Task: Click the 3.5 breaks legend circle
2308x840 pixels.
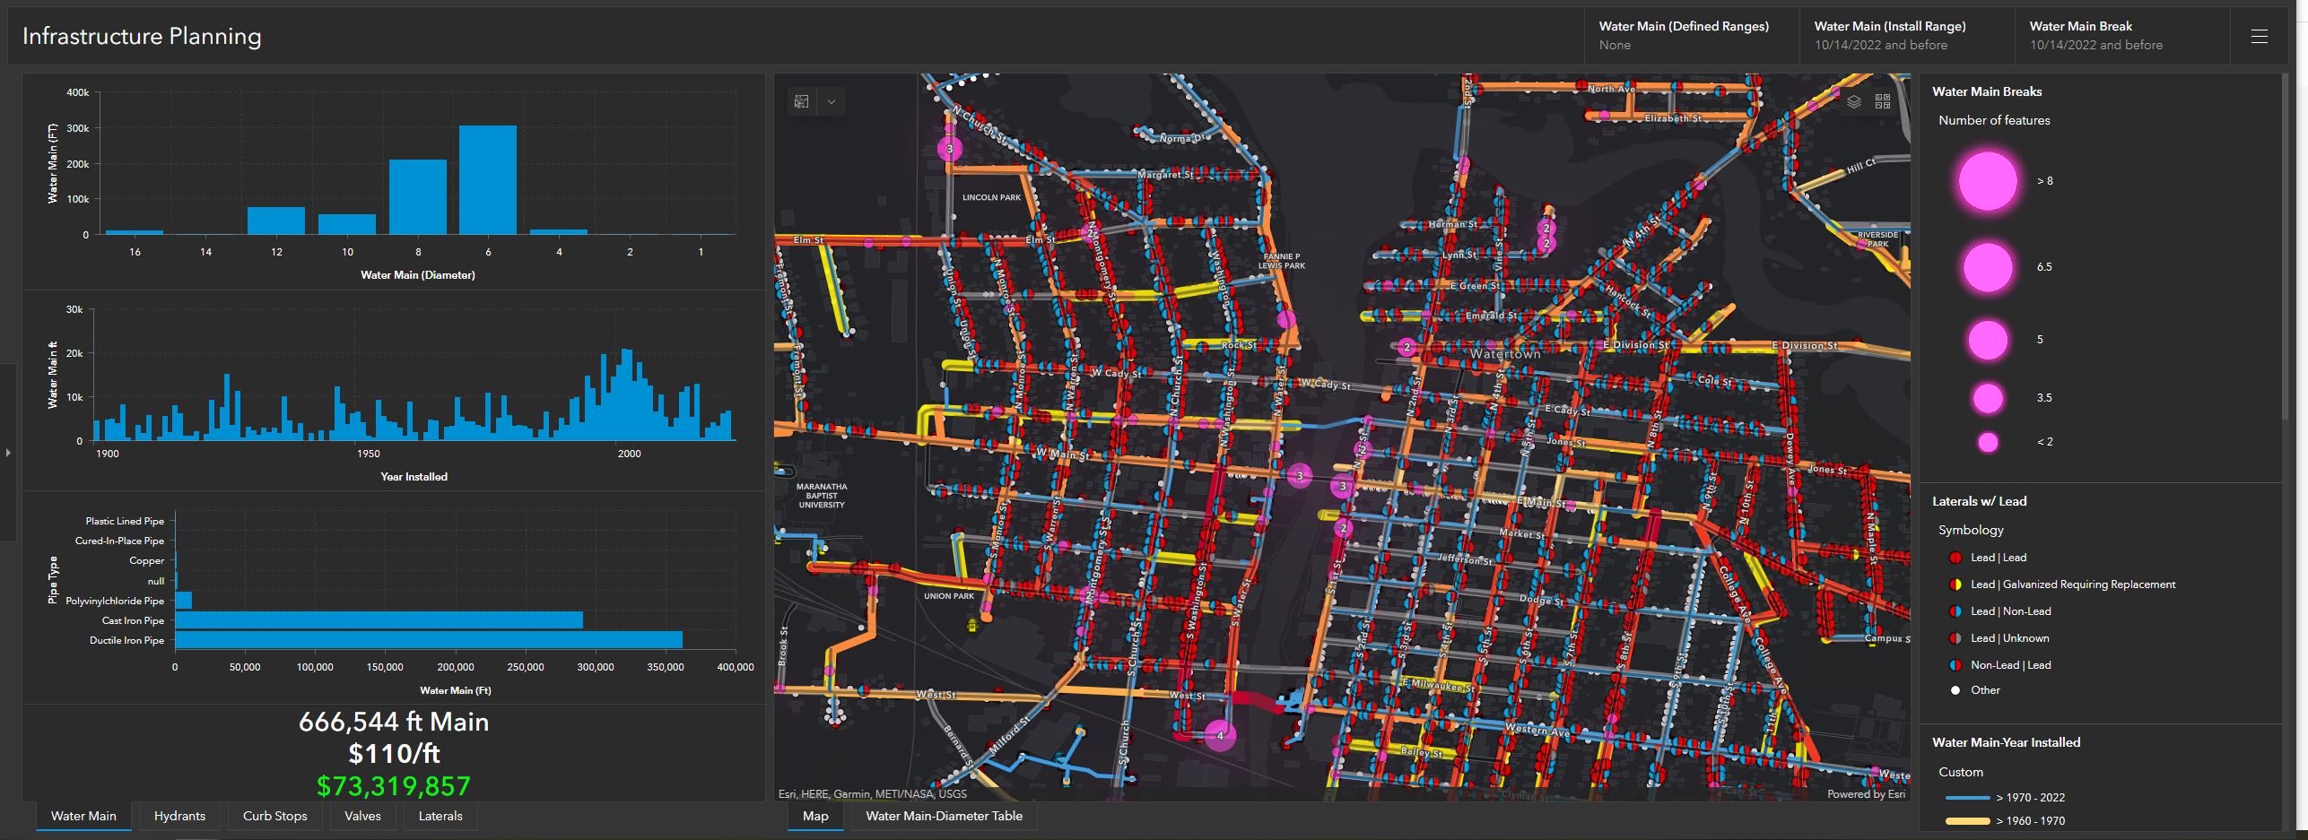Action: 1988,398
